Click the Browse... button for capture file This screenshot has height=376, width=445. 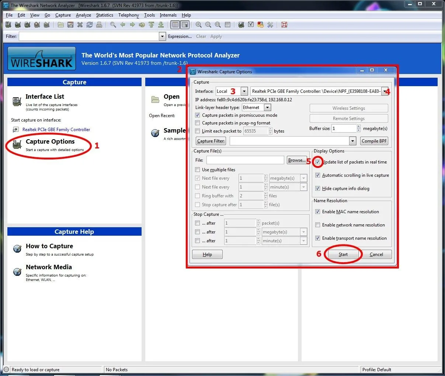coord(297,160)
